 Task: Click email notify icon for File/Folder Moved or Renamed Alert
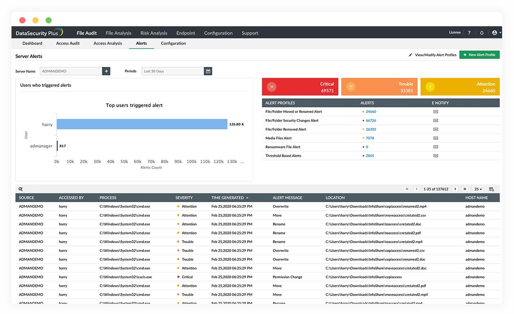click(436, 111)
